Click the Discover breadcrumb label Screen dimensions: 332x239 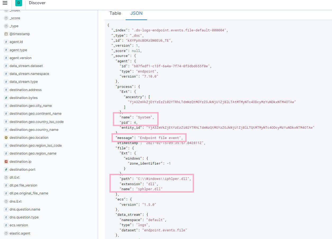coord(37,3)
